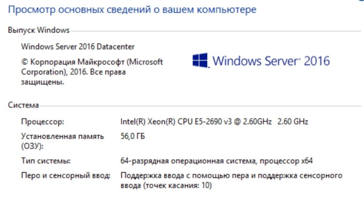
Task: Click the Выпуск Windows section header
Action: [x=39, y=30]
